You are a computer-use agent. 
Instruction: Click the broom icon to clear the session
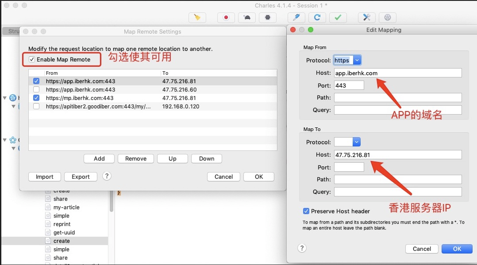coord(197,17)
